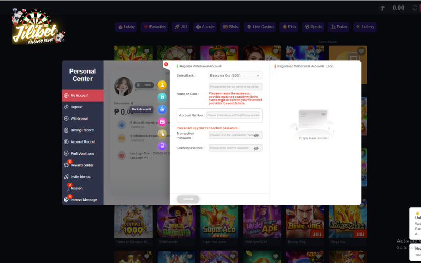This screenshot has width=421, height=263.
Task: Switch to the Lottery tab
Action: tap(365, 27)
